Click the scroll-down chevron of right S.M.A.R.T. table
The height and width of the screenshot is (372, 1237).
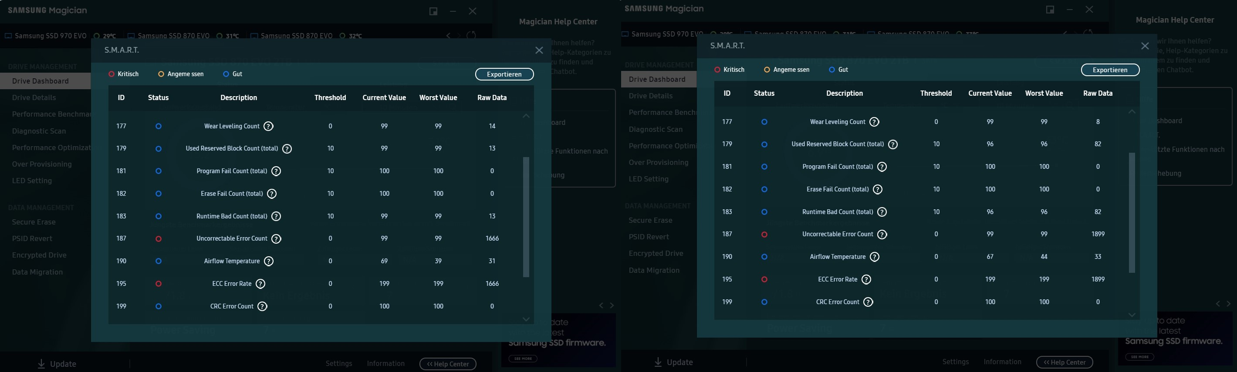tap(1132, 315)
